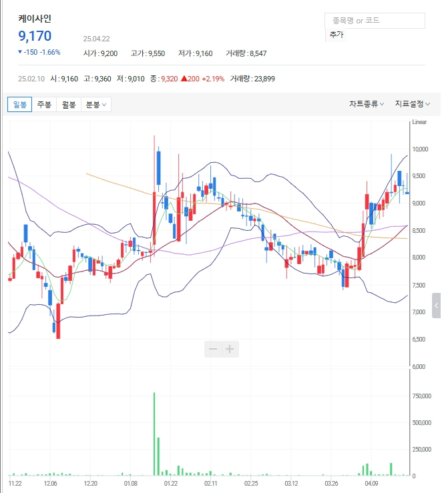Toggle the Linear scale label
This screenshot has height=493, width=444.
point(419,122)
